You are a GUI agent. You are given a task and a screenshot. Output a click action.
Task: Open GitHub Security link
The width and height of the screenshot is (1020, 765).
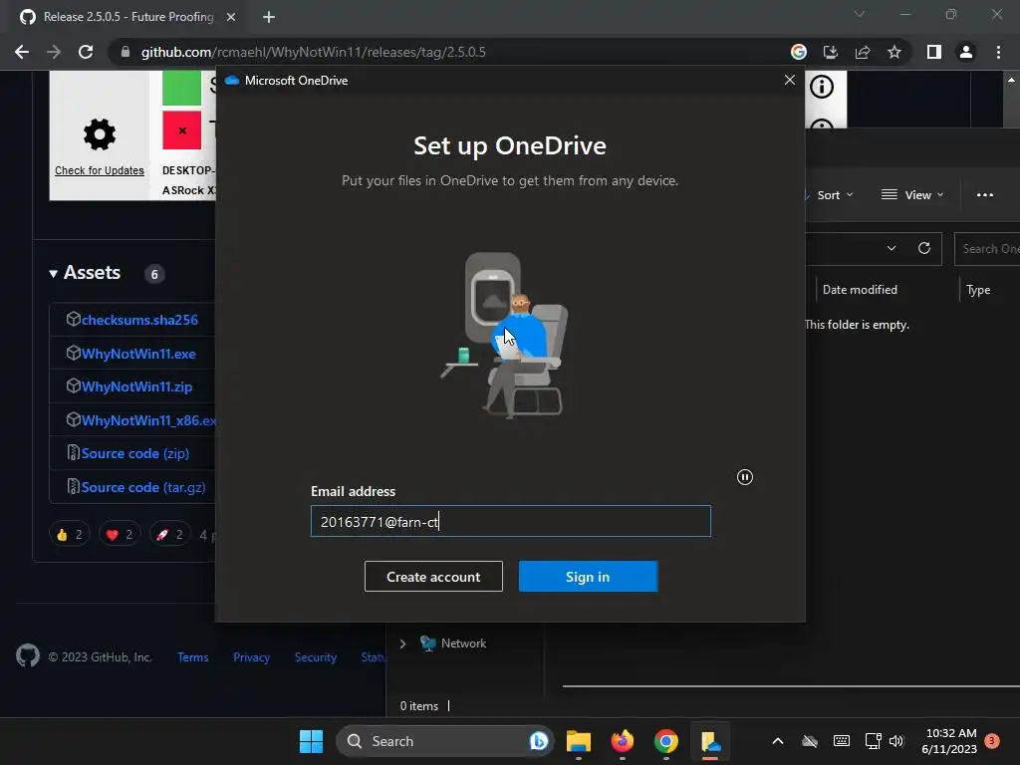coord(316,657)
